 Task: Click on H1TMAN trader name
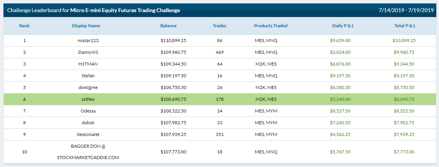click(x=88, y=64)
